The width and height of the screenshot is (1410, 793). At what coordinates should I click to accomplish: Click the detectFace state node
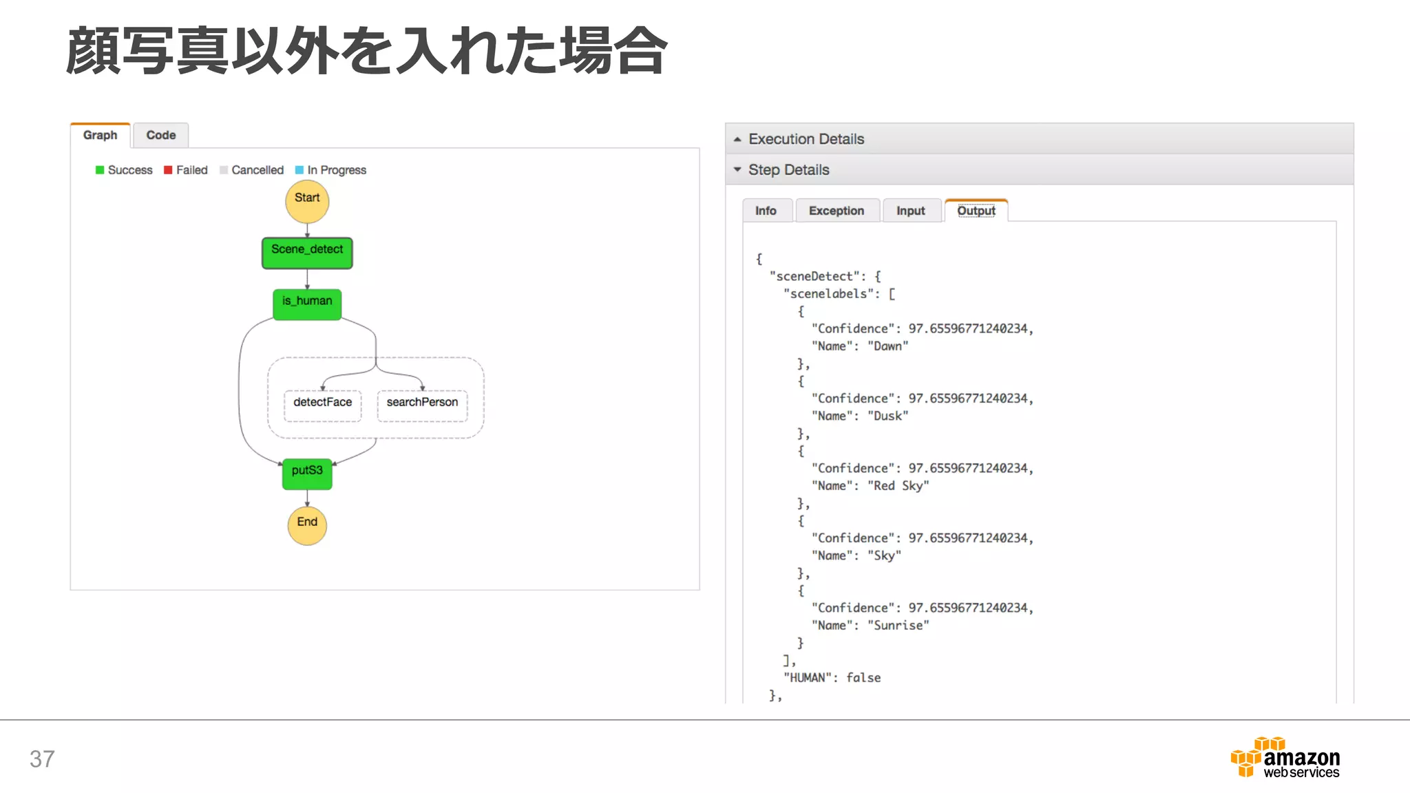pyautogui.click(x=322, y=405)
